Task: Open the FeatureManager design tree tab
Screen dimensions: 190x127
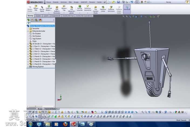Action: pyautogui.click(x=29, y=20)
